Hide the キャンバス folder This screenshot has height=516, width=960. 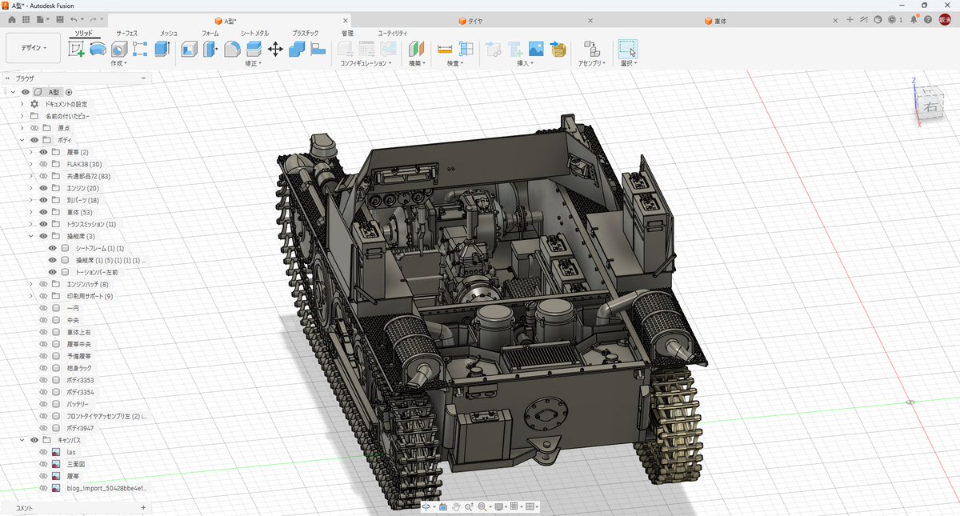click(34, 440)
